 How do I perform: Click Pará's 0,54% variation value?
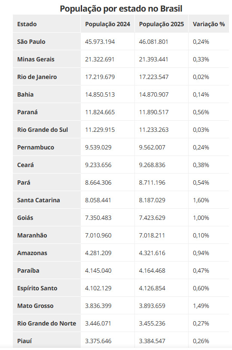(201, 183)
